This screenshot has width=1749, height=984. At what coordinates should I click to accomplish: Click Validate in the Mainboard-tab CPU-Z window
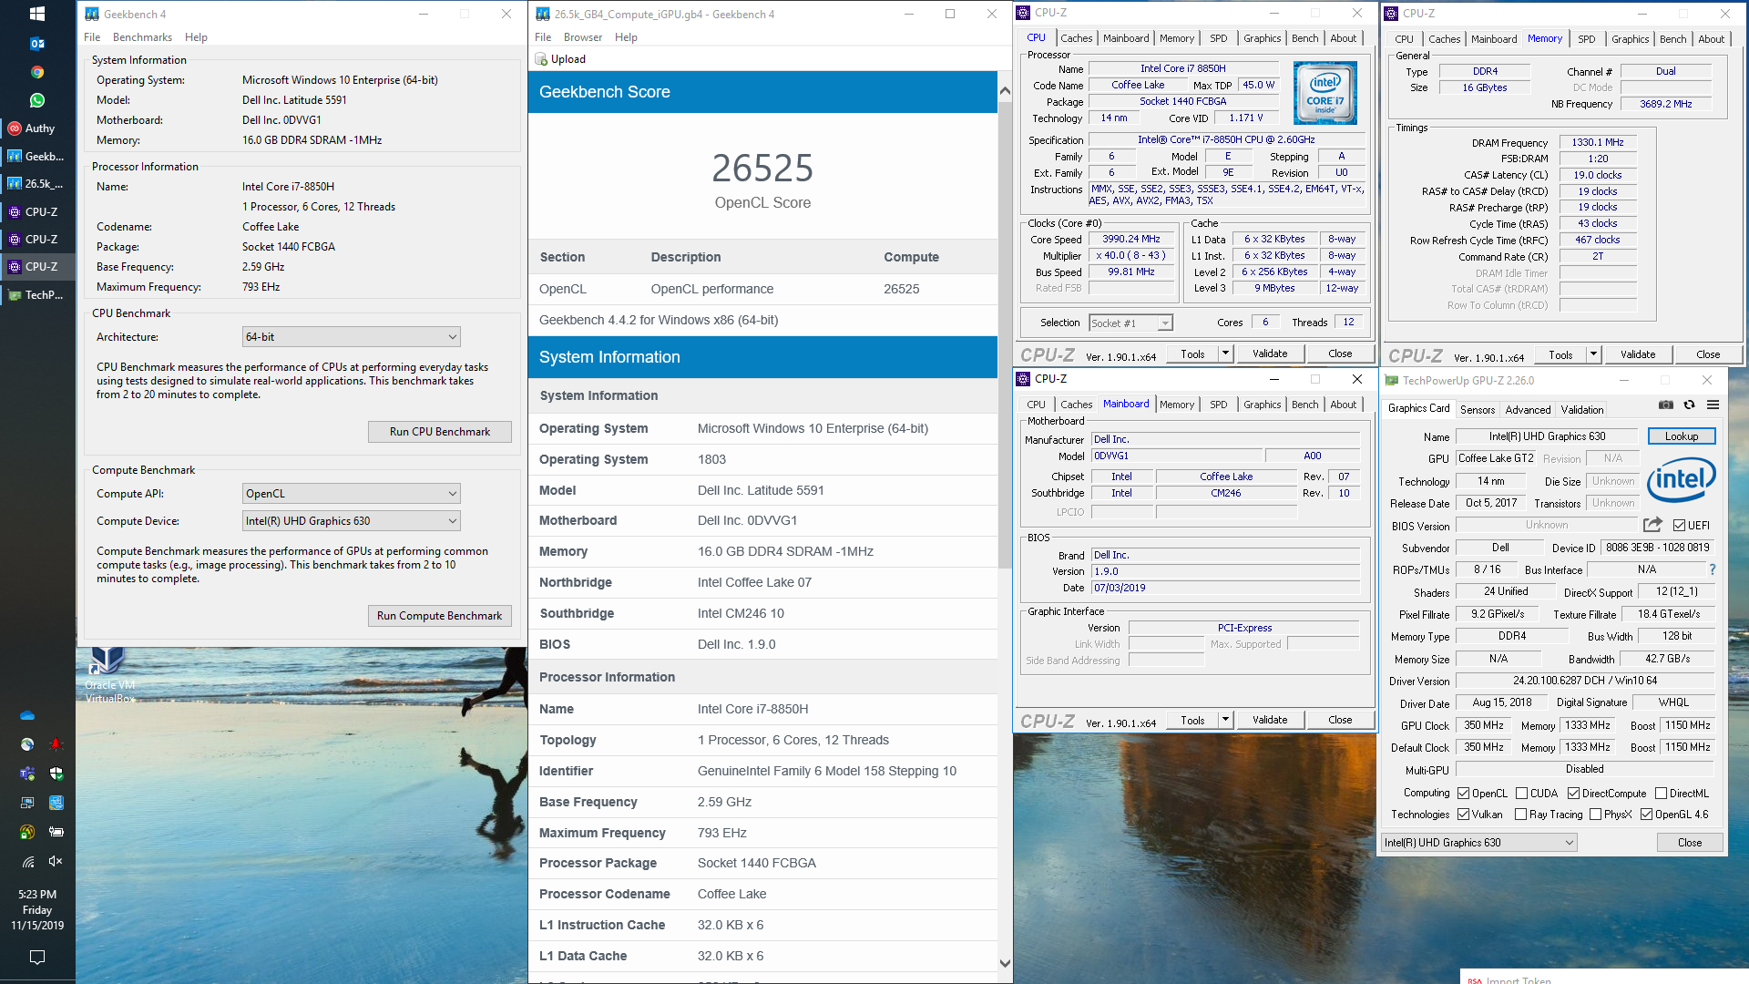click(x=1270, y=720)
